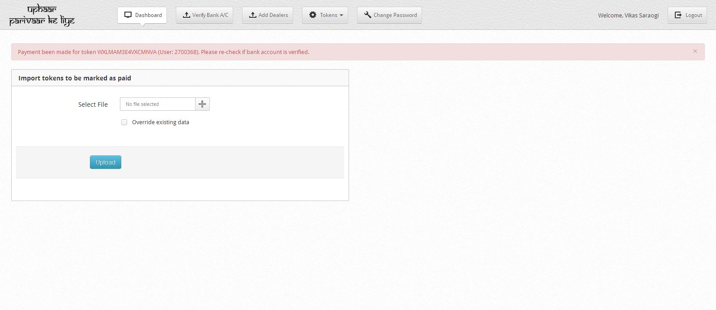
Task: Click the monitor icon on Dashboard
Action: point(128,15)
